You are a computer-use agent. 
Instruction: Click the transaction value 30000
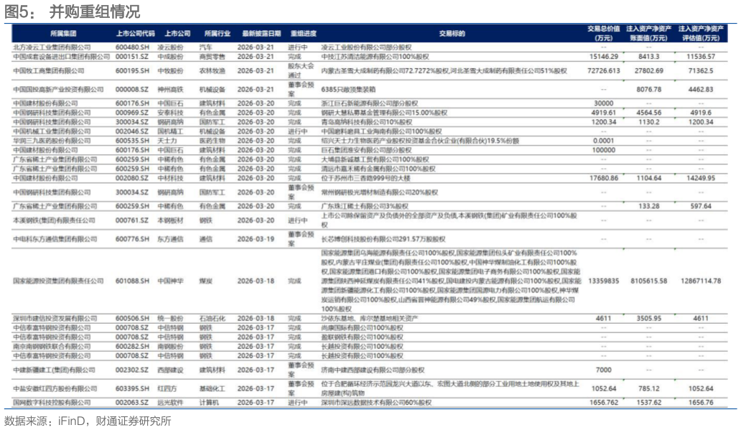(603, 103)
